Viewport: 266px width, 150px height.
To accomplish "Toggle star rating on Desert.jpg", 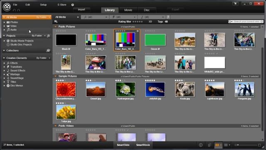I will tap(91, 80).
